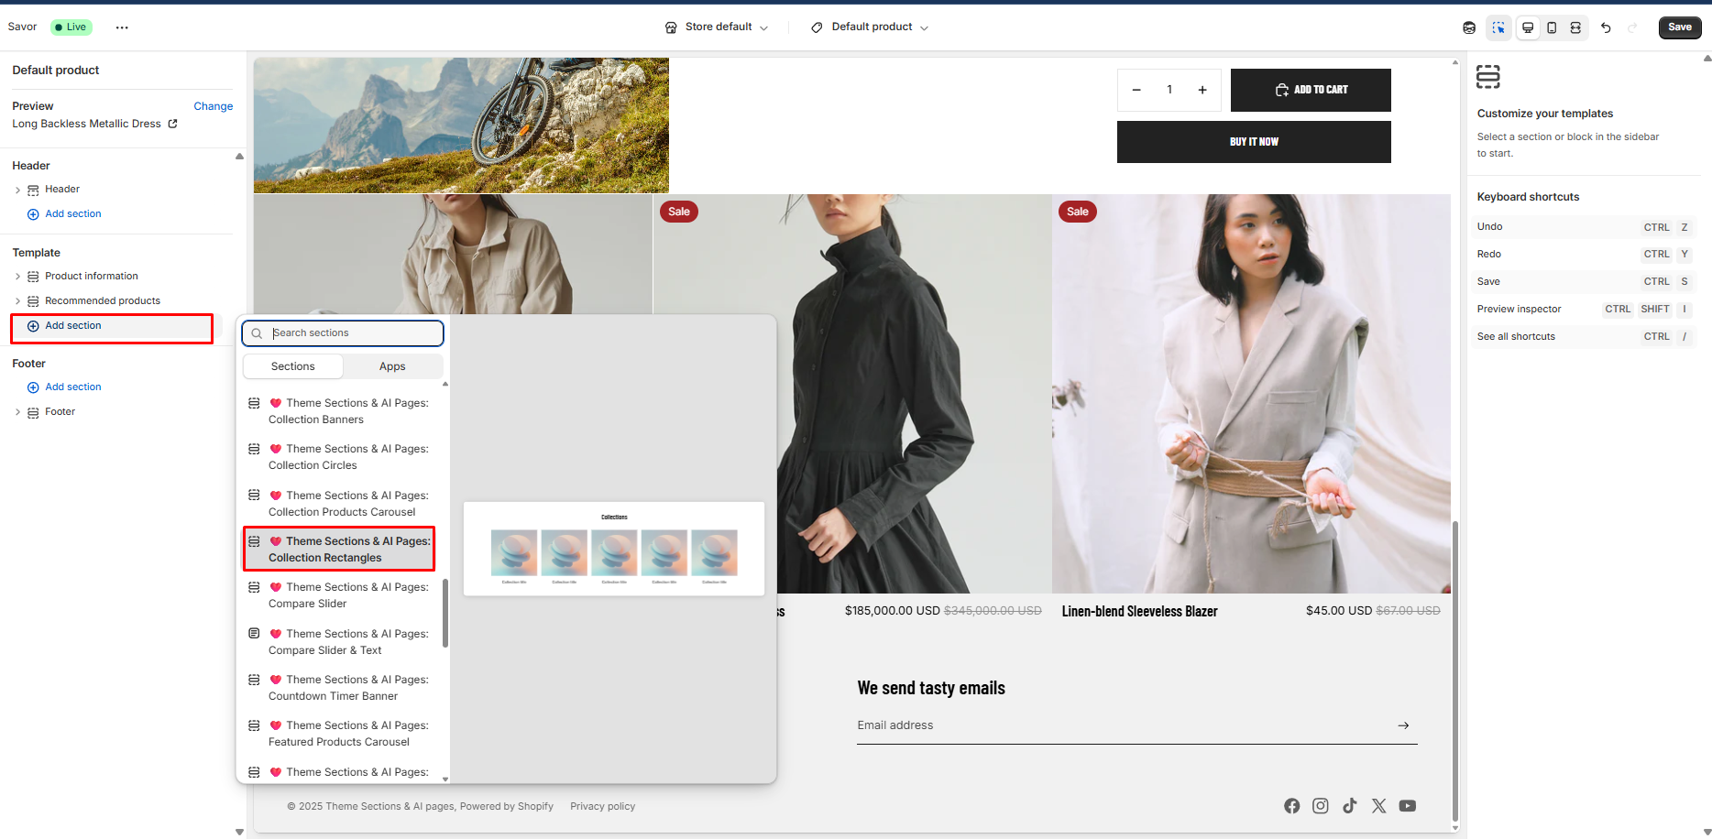Expand the Recommended products chevron
Viewport: 1712px width, 839px height.
[17, 301]
